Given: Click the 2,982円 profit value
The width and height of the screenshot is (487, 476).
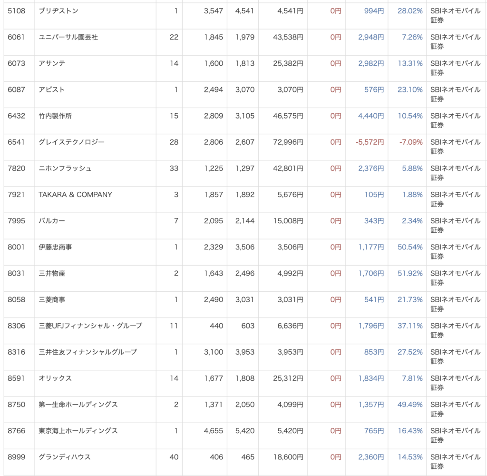Looking at the screenshot, I should (x=371, y=63).
